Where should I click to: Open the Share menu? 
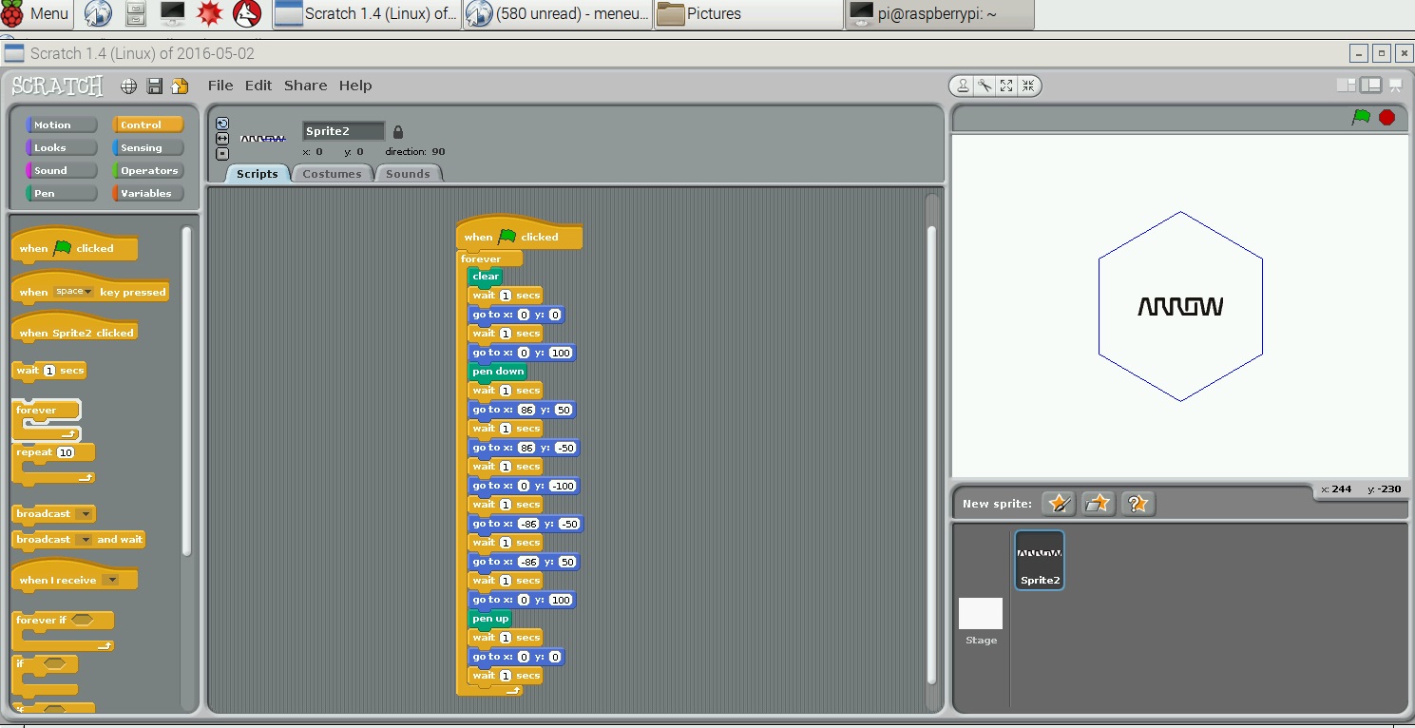[x=305, y=86]
